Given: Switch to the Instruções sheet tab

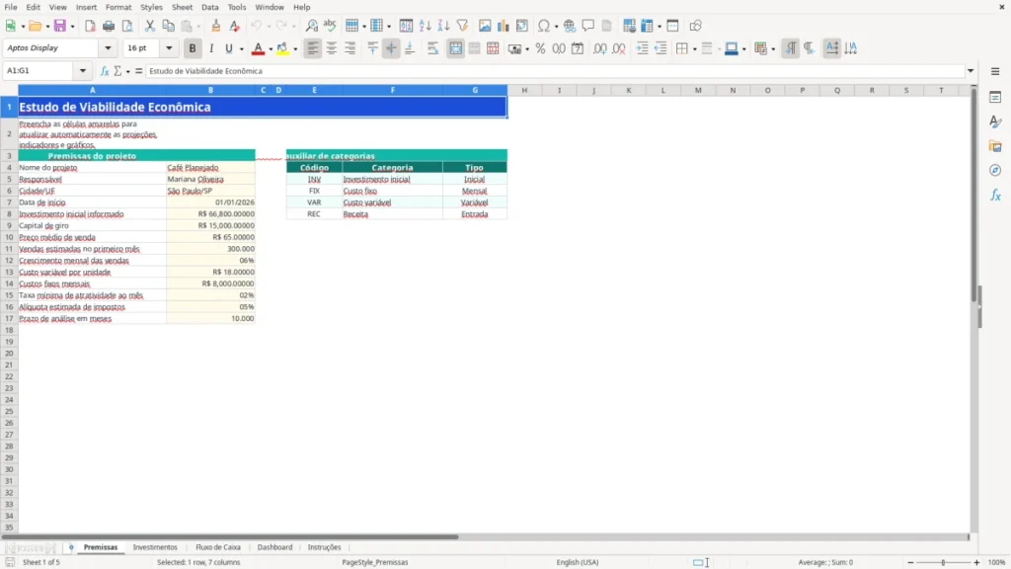Looking at the screenshot, I should point(324,547).
